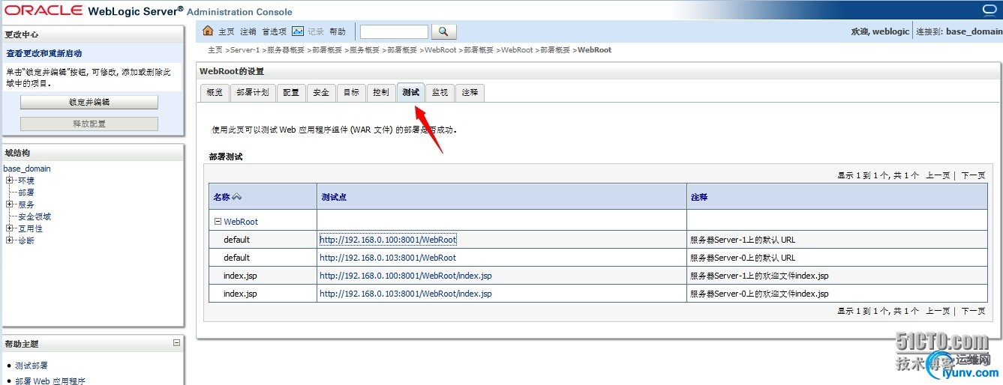The height and width of the screenshot is (385, 1003).
Task: Select 安全领域 in the domain tree
Action: [x=35, y=216]
